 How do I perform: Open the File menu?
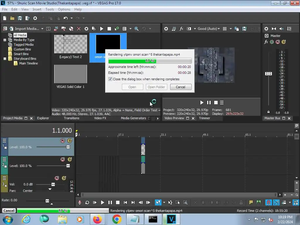click(x=5, y=9)
